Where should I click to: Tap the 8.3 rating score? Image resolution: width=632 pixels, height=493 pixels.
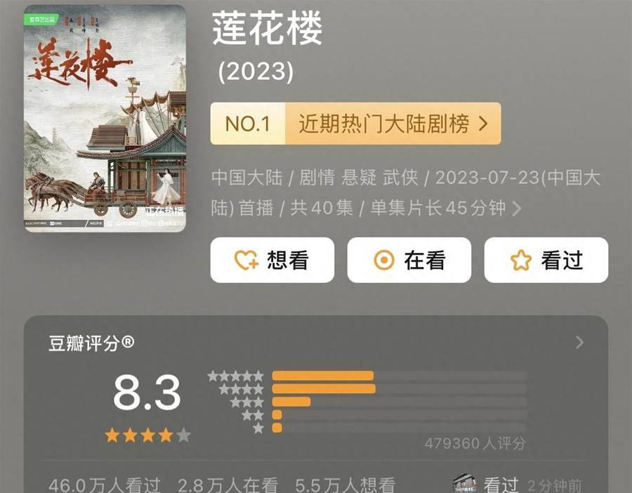(147, 393)
